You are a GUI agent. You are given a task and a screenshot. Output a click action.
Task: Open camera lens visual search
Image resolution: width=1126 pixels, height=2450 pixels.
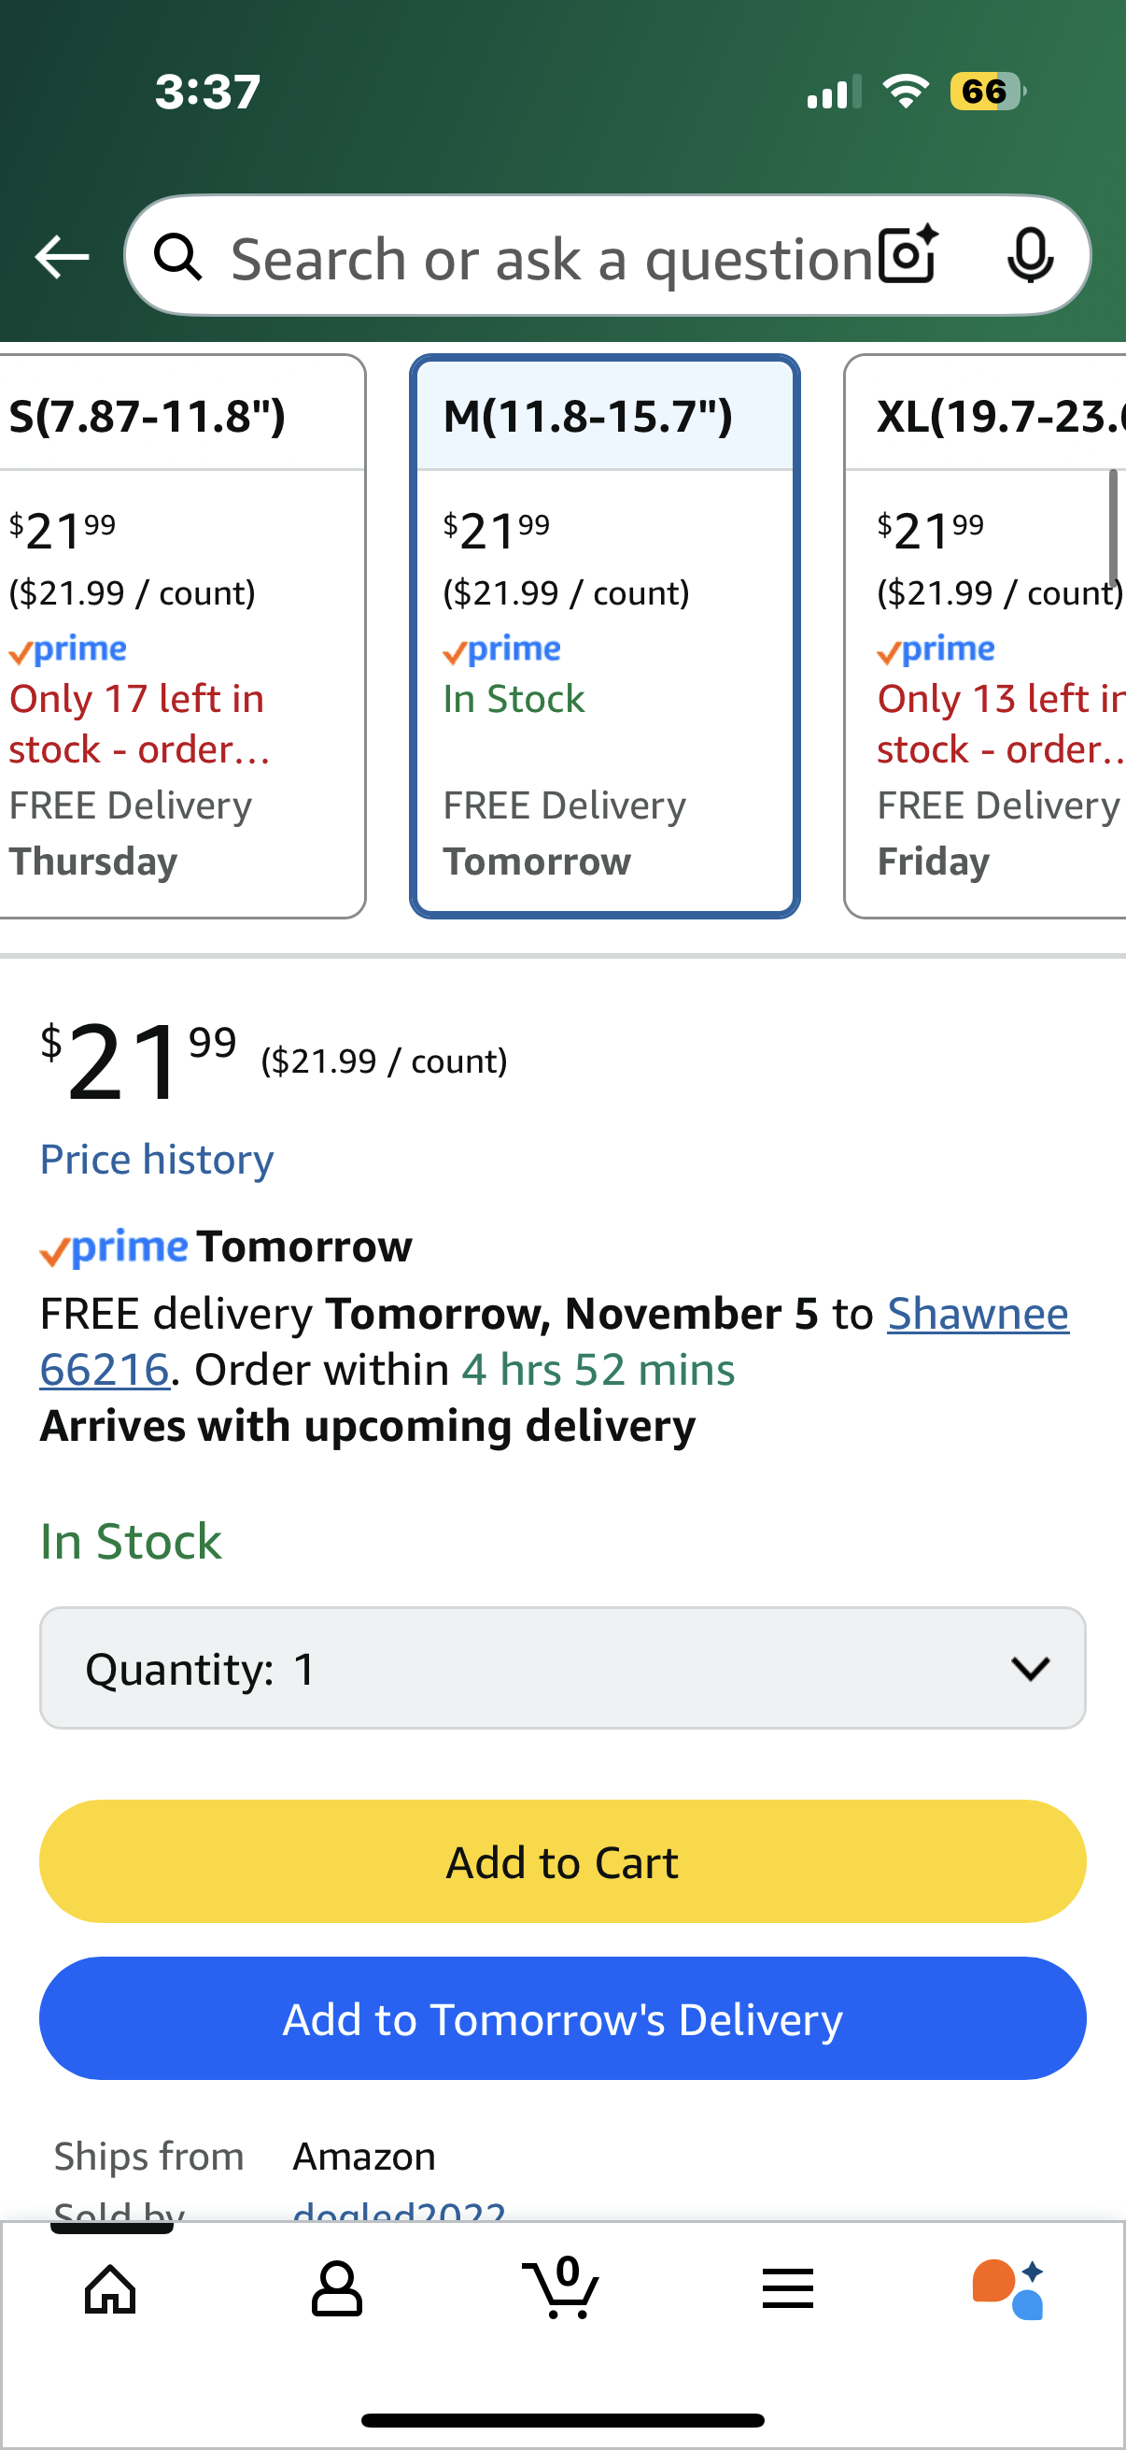coord(908,256)
